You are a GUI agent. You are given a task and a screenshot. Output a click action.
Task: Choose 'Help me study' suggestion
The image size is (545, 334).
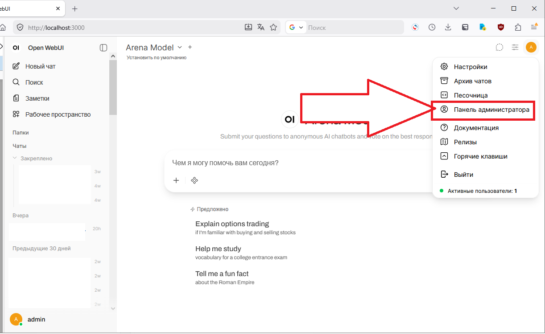[x=241, y=253]
